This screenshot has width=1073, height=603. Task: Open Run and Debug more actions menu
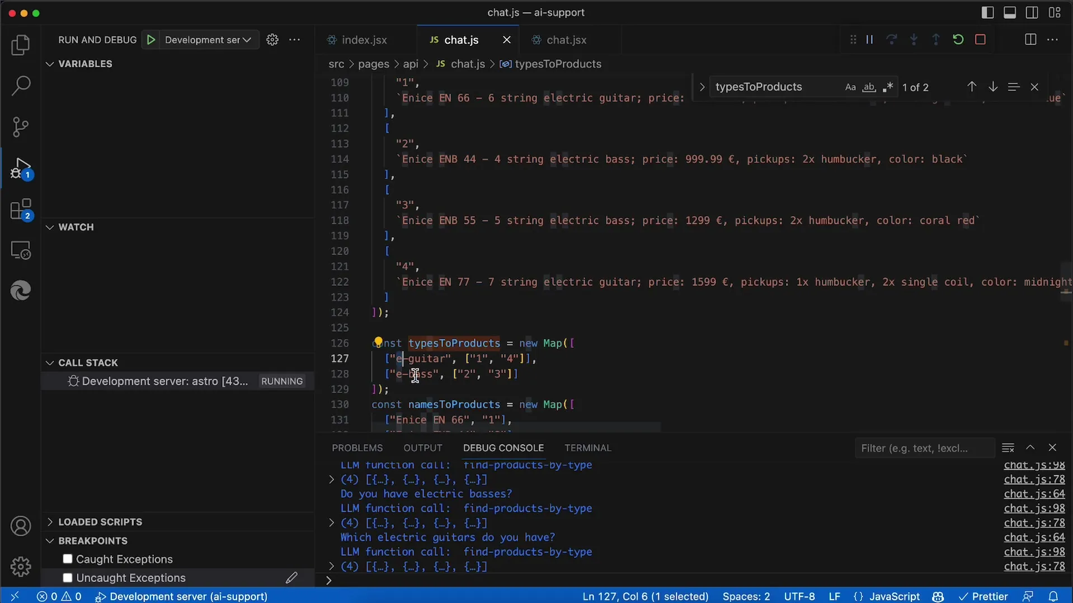[x=295, y=40]
